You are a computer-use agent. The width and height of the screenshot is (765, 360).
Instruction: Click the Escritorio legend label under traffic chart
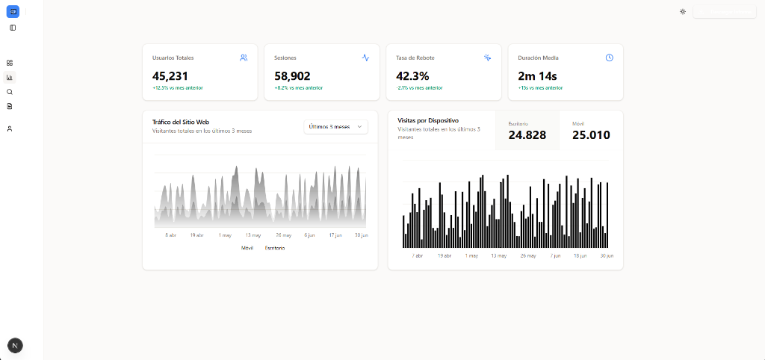tap(275, 248)
